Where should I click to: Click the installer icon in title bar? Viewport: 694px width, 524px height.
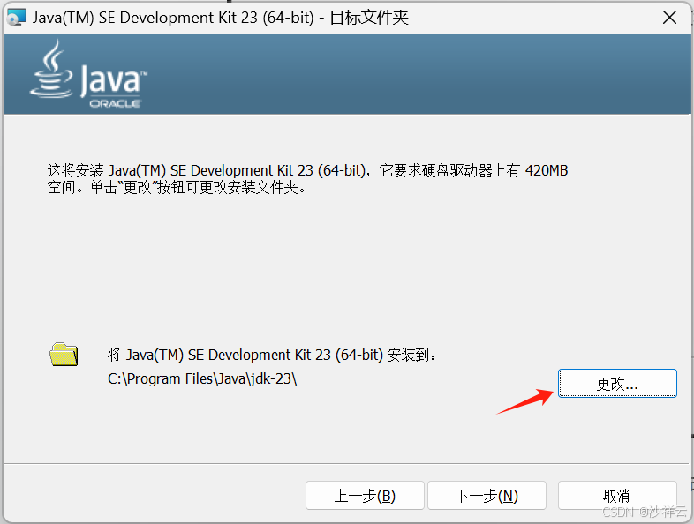pyautogui.click(x=17, y=18)
